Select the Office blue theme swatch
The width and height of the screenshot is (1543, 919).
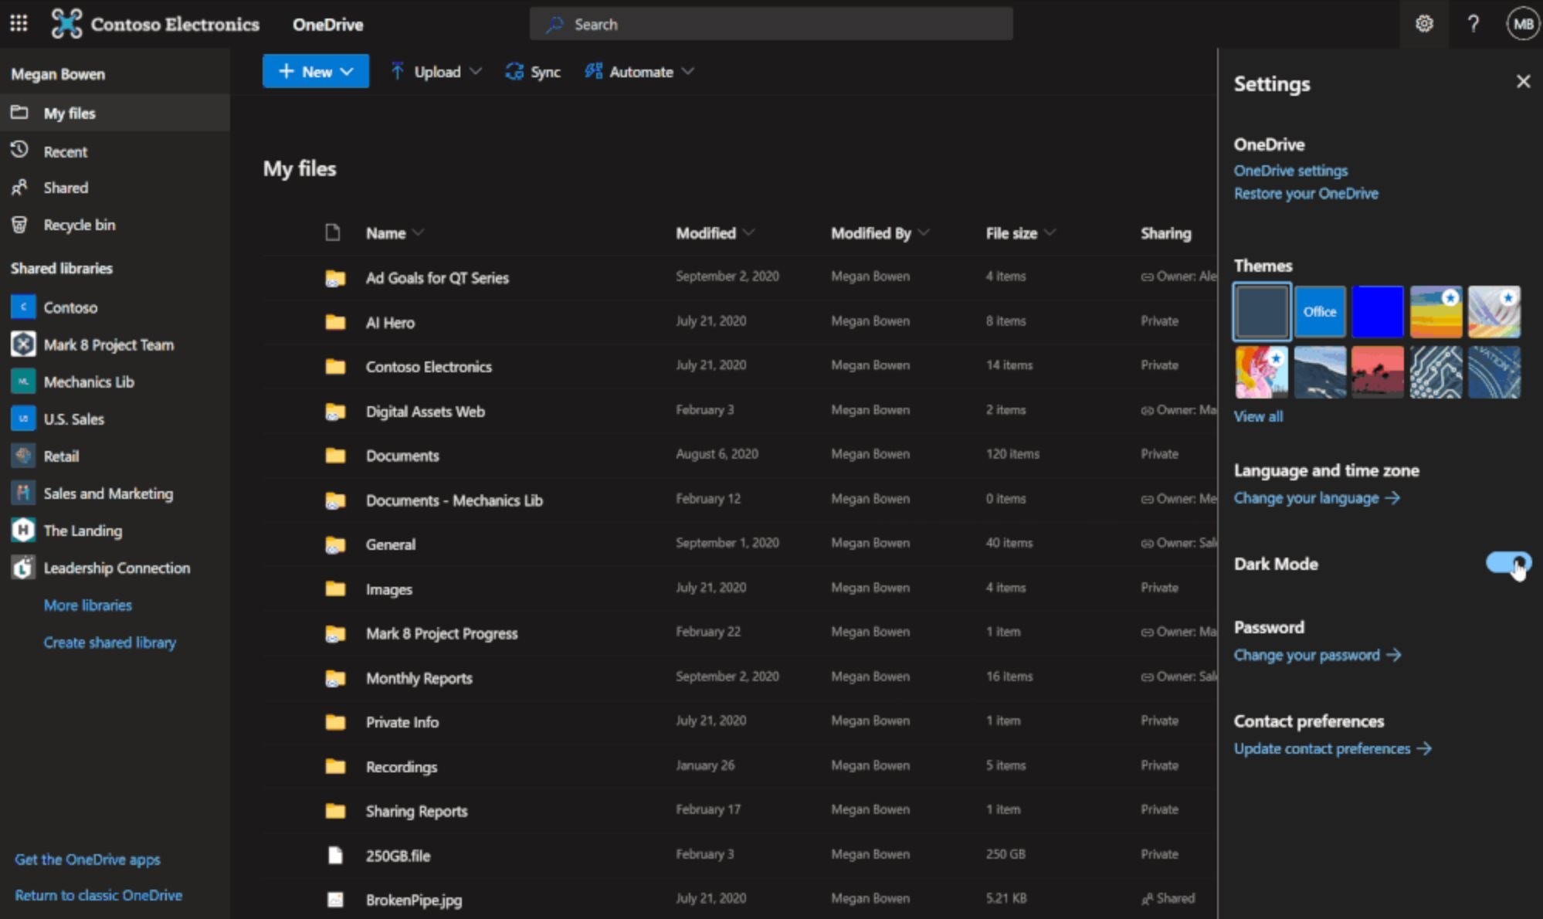point(1320,311)
